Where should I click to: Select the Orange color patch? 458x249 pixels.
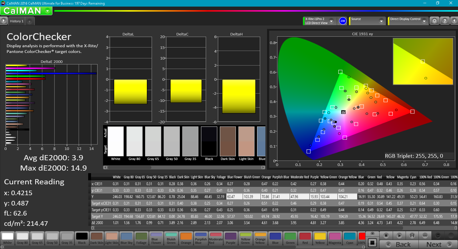click(x=186, y=238)
